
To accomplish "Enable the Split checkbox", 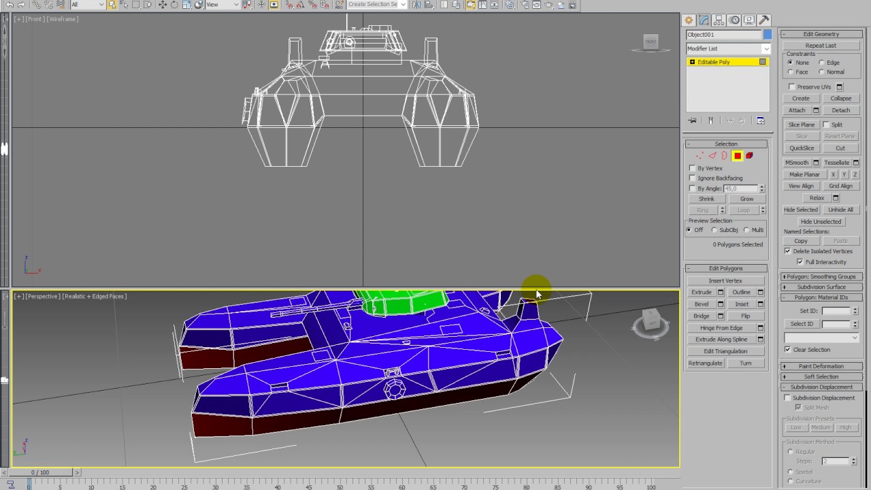I will click(826, 125).
